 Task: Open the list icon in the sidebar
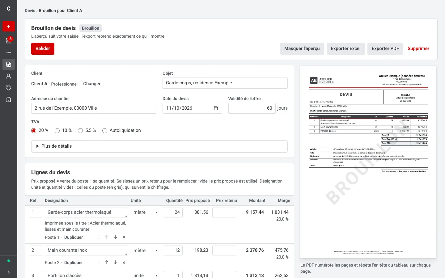[9, 53]
